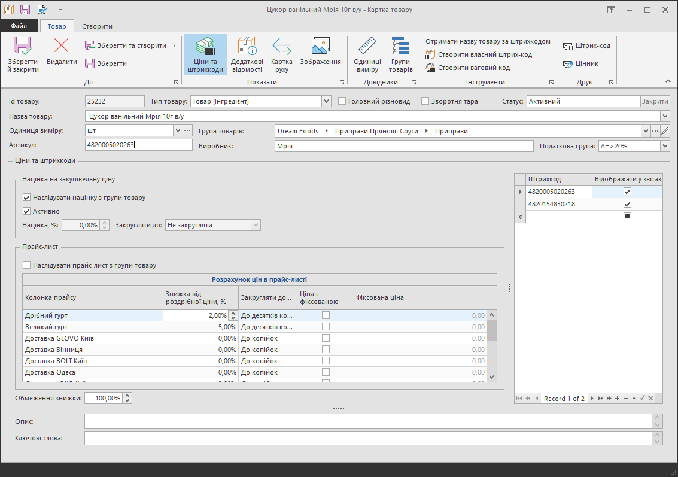
Task: Open the Файл menu tab
Action: 19,26
